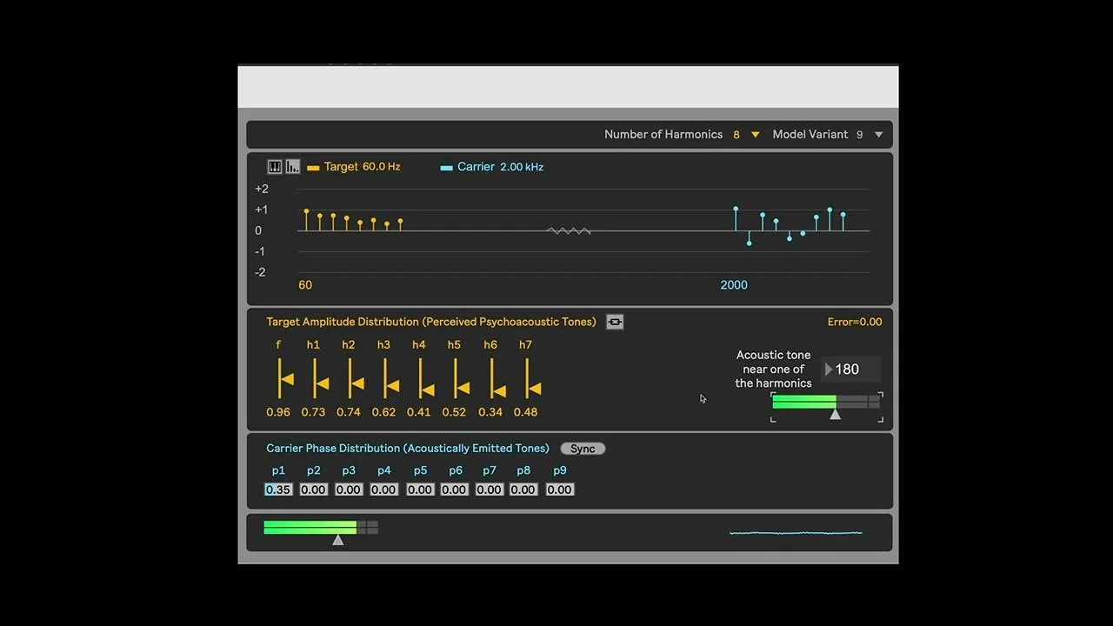Click the bottom output level slider triangle handle

tap(338, 540)
